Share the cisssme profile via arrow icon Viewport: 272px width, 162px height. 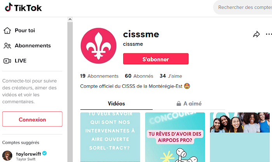pyautogui.click(x=256, y=34)
